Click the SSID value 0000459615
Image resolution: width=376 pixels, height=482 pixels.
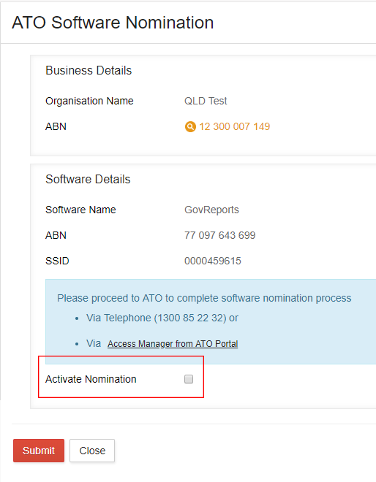213,261
